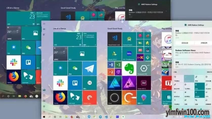Open the Calendar tile showing 23 in front menu
Viewport: 212px width, 119px height.
click(68, 39)
